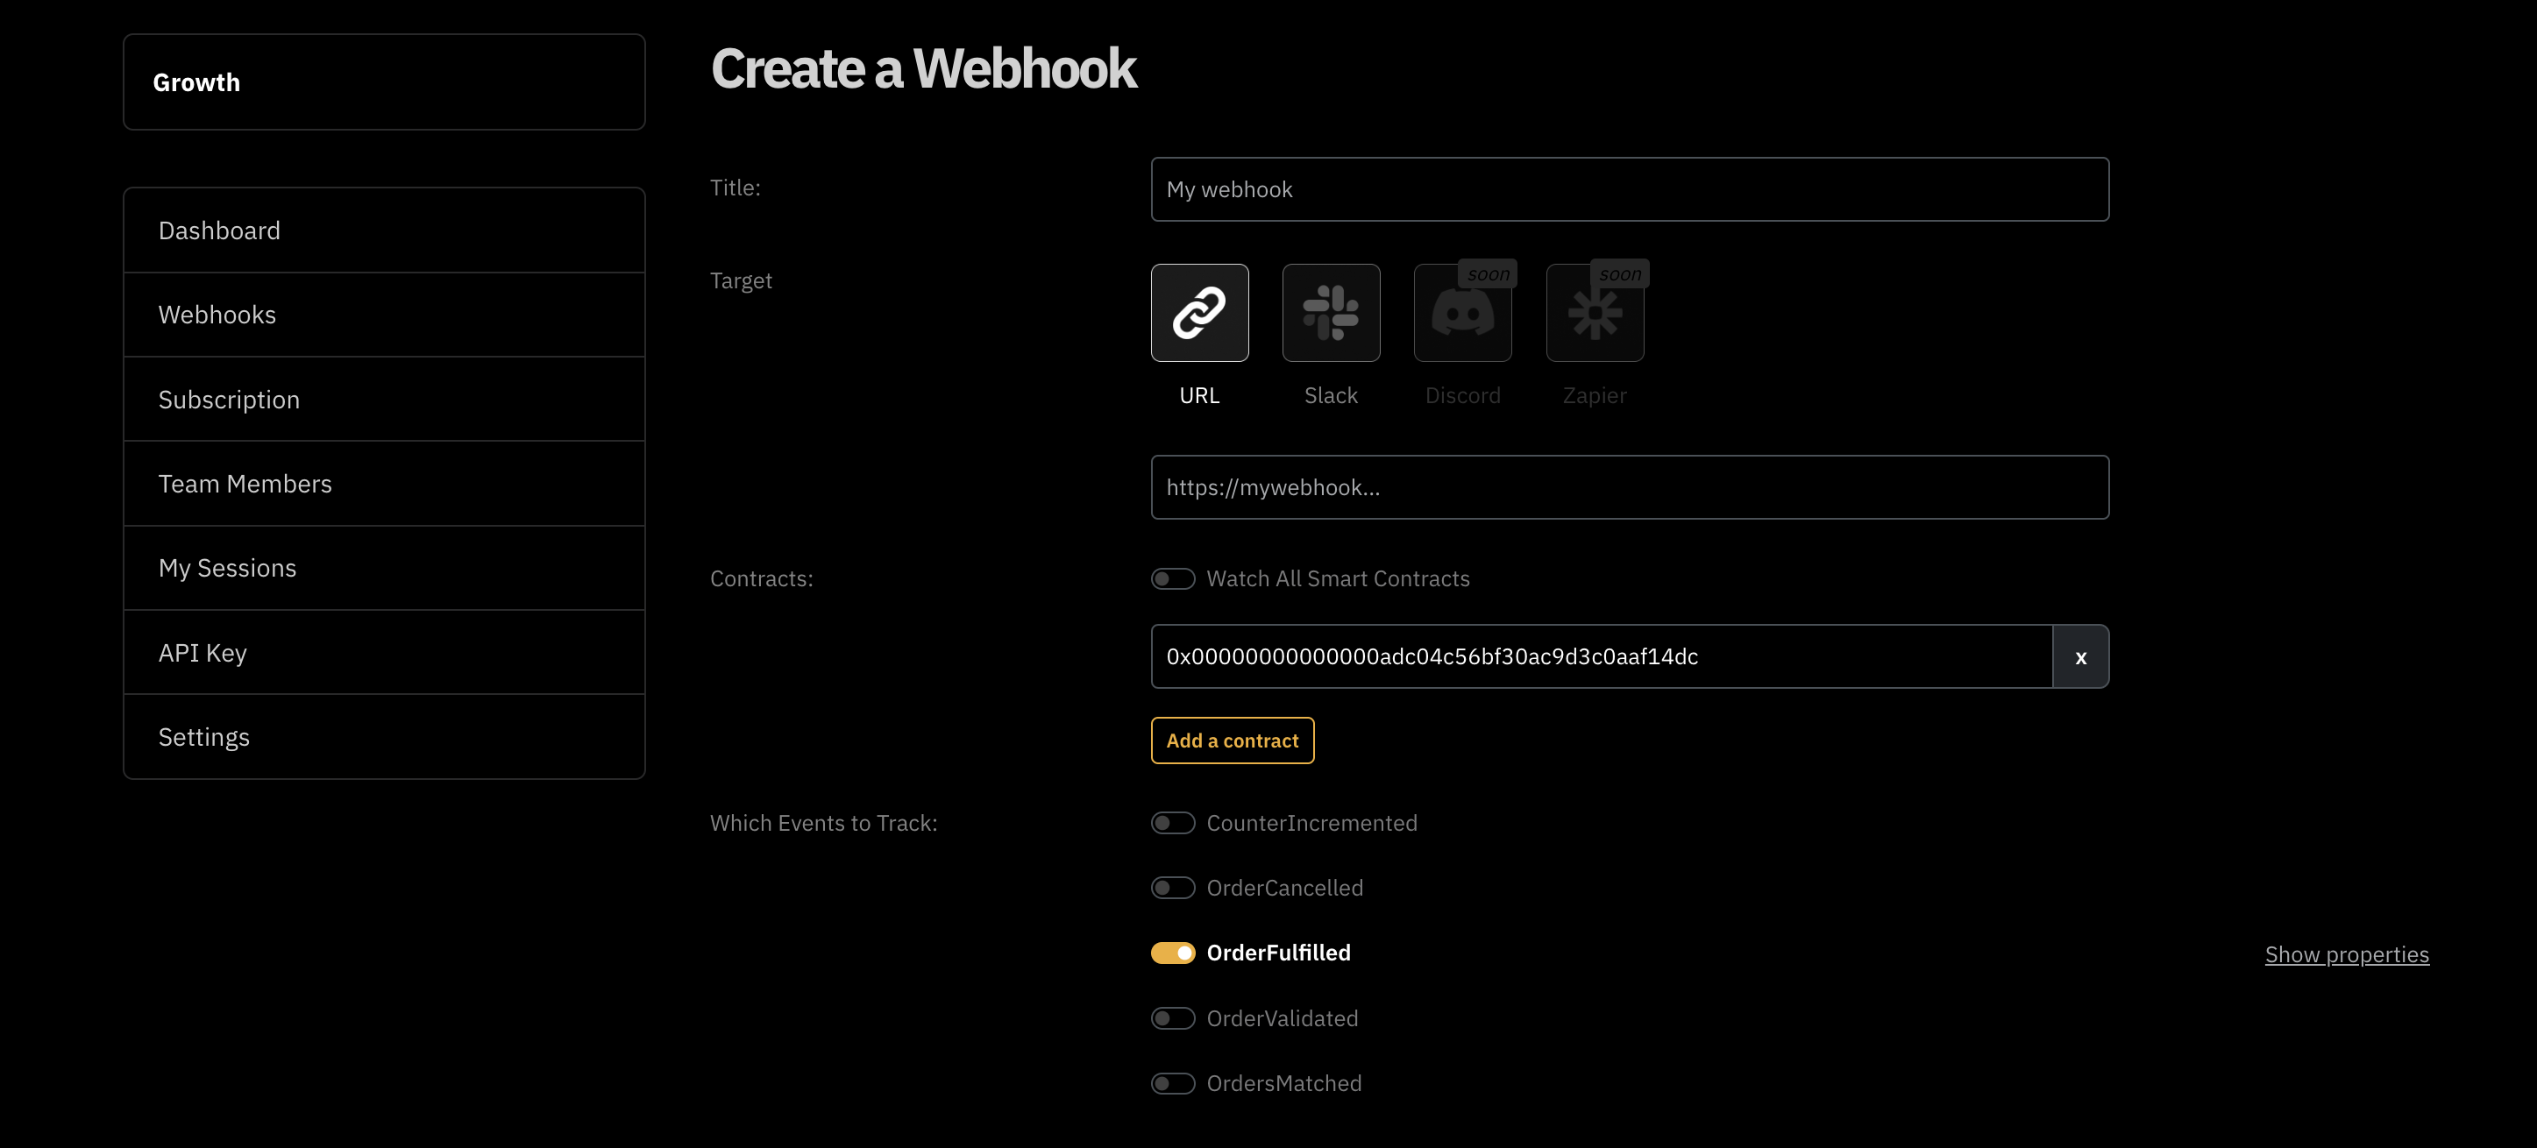Screen dimensions: 2537x1148
Task: Enable Watch All Smart Contracts toggle
Action: 1172,579
